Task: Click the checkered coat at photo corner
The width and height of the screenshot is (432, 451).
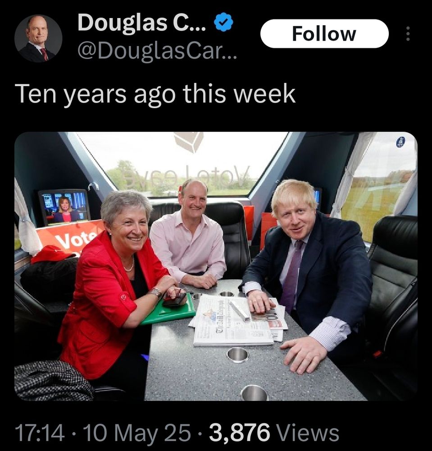Action: 53,380
